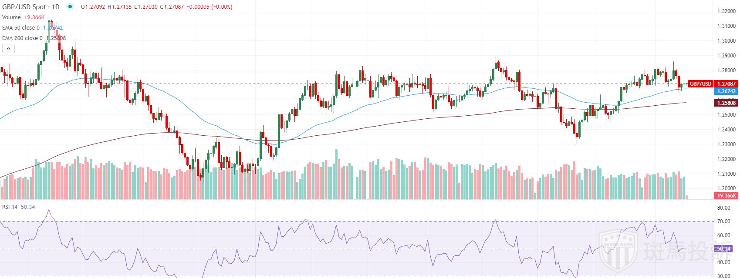Select the EMA 200 close indicator legend
The width and height of the screenshot is (740, 278).
pyautogui.click(x=22, y=38)
